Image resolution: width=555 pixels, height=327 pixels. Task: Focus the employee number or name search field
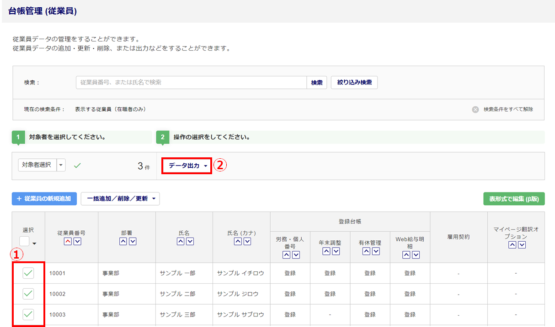(191, 83)
